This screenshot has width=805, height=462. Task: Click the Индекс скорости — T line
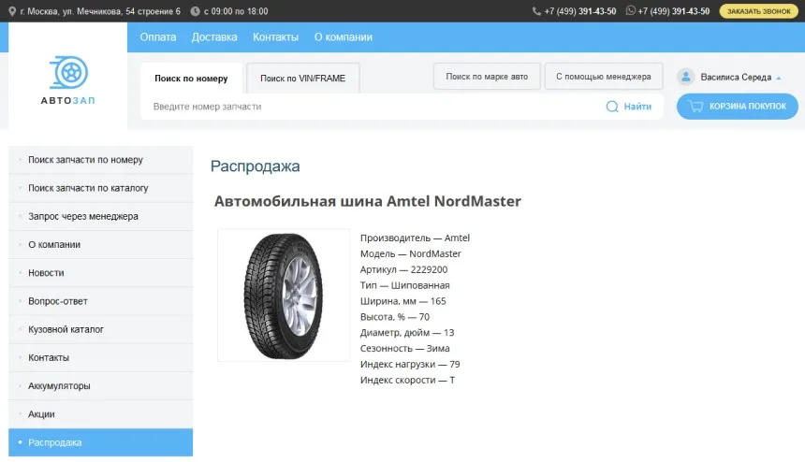(x=407, y=381)
